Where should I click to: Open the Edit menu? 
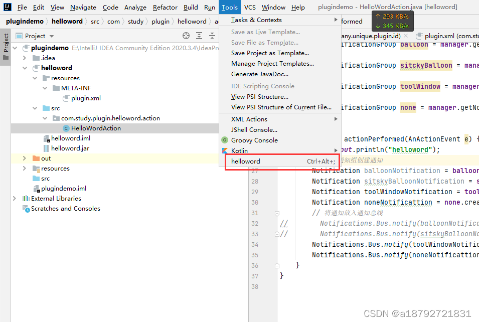[x=39, y=8]
